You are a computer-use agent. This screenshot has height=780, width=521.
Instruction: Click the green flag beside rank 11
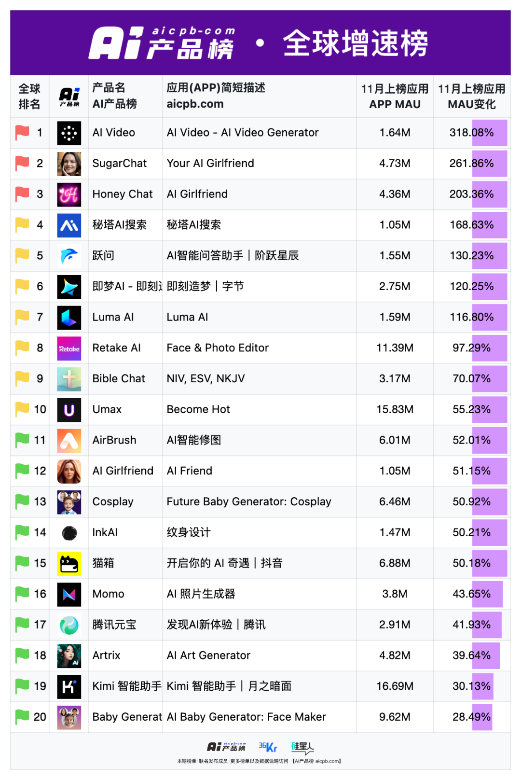[x=22, y=440]
